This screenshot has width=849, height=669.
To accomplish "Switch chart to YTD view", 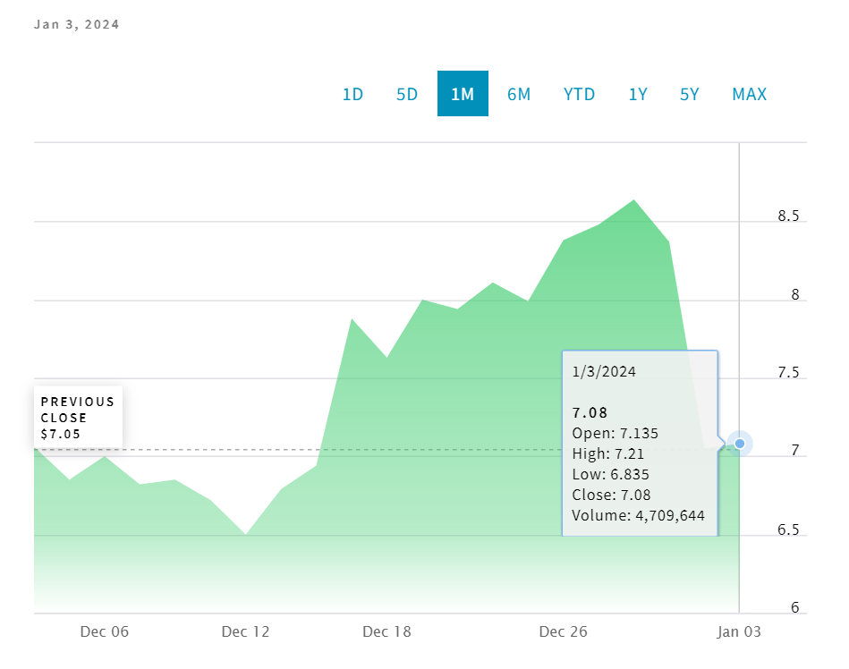I will tap(579, 94).
